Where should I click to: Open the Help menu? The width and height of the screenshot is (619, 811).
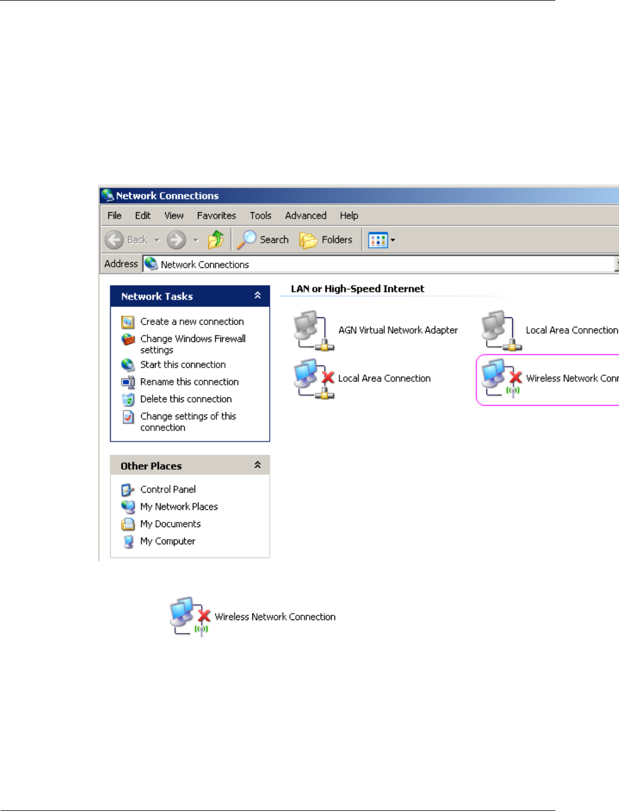tap(349, 216)
